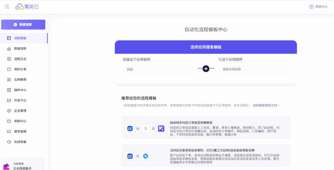
Task: Open 我的分享 from the sidebar
Action: point(20,69)
